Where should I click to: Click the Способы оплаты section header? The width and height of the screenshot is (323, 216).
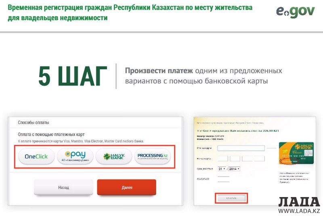[34, 123]
